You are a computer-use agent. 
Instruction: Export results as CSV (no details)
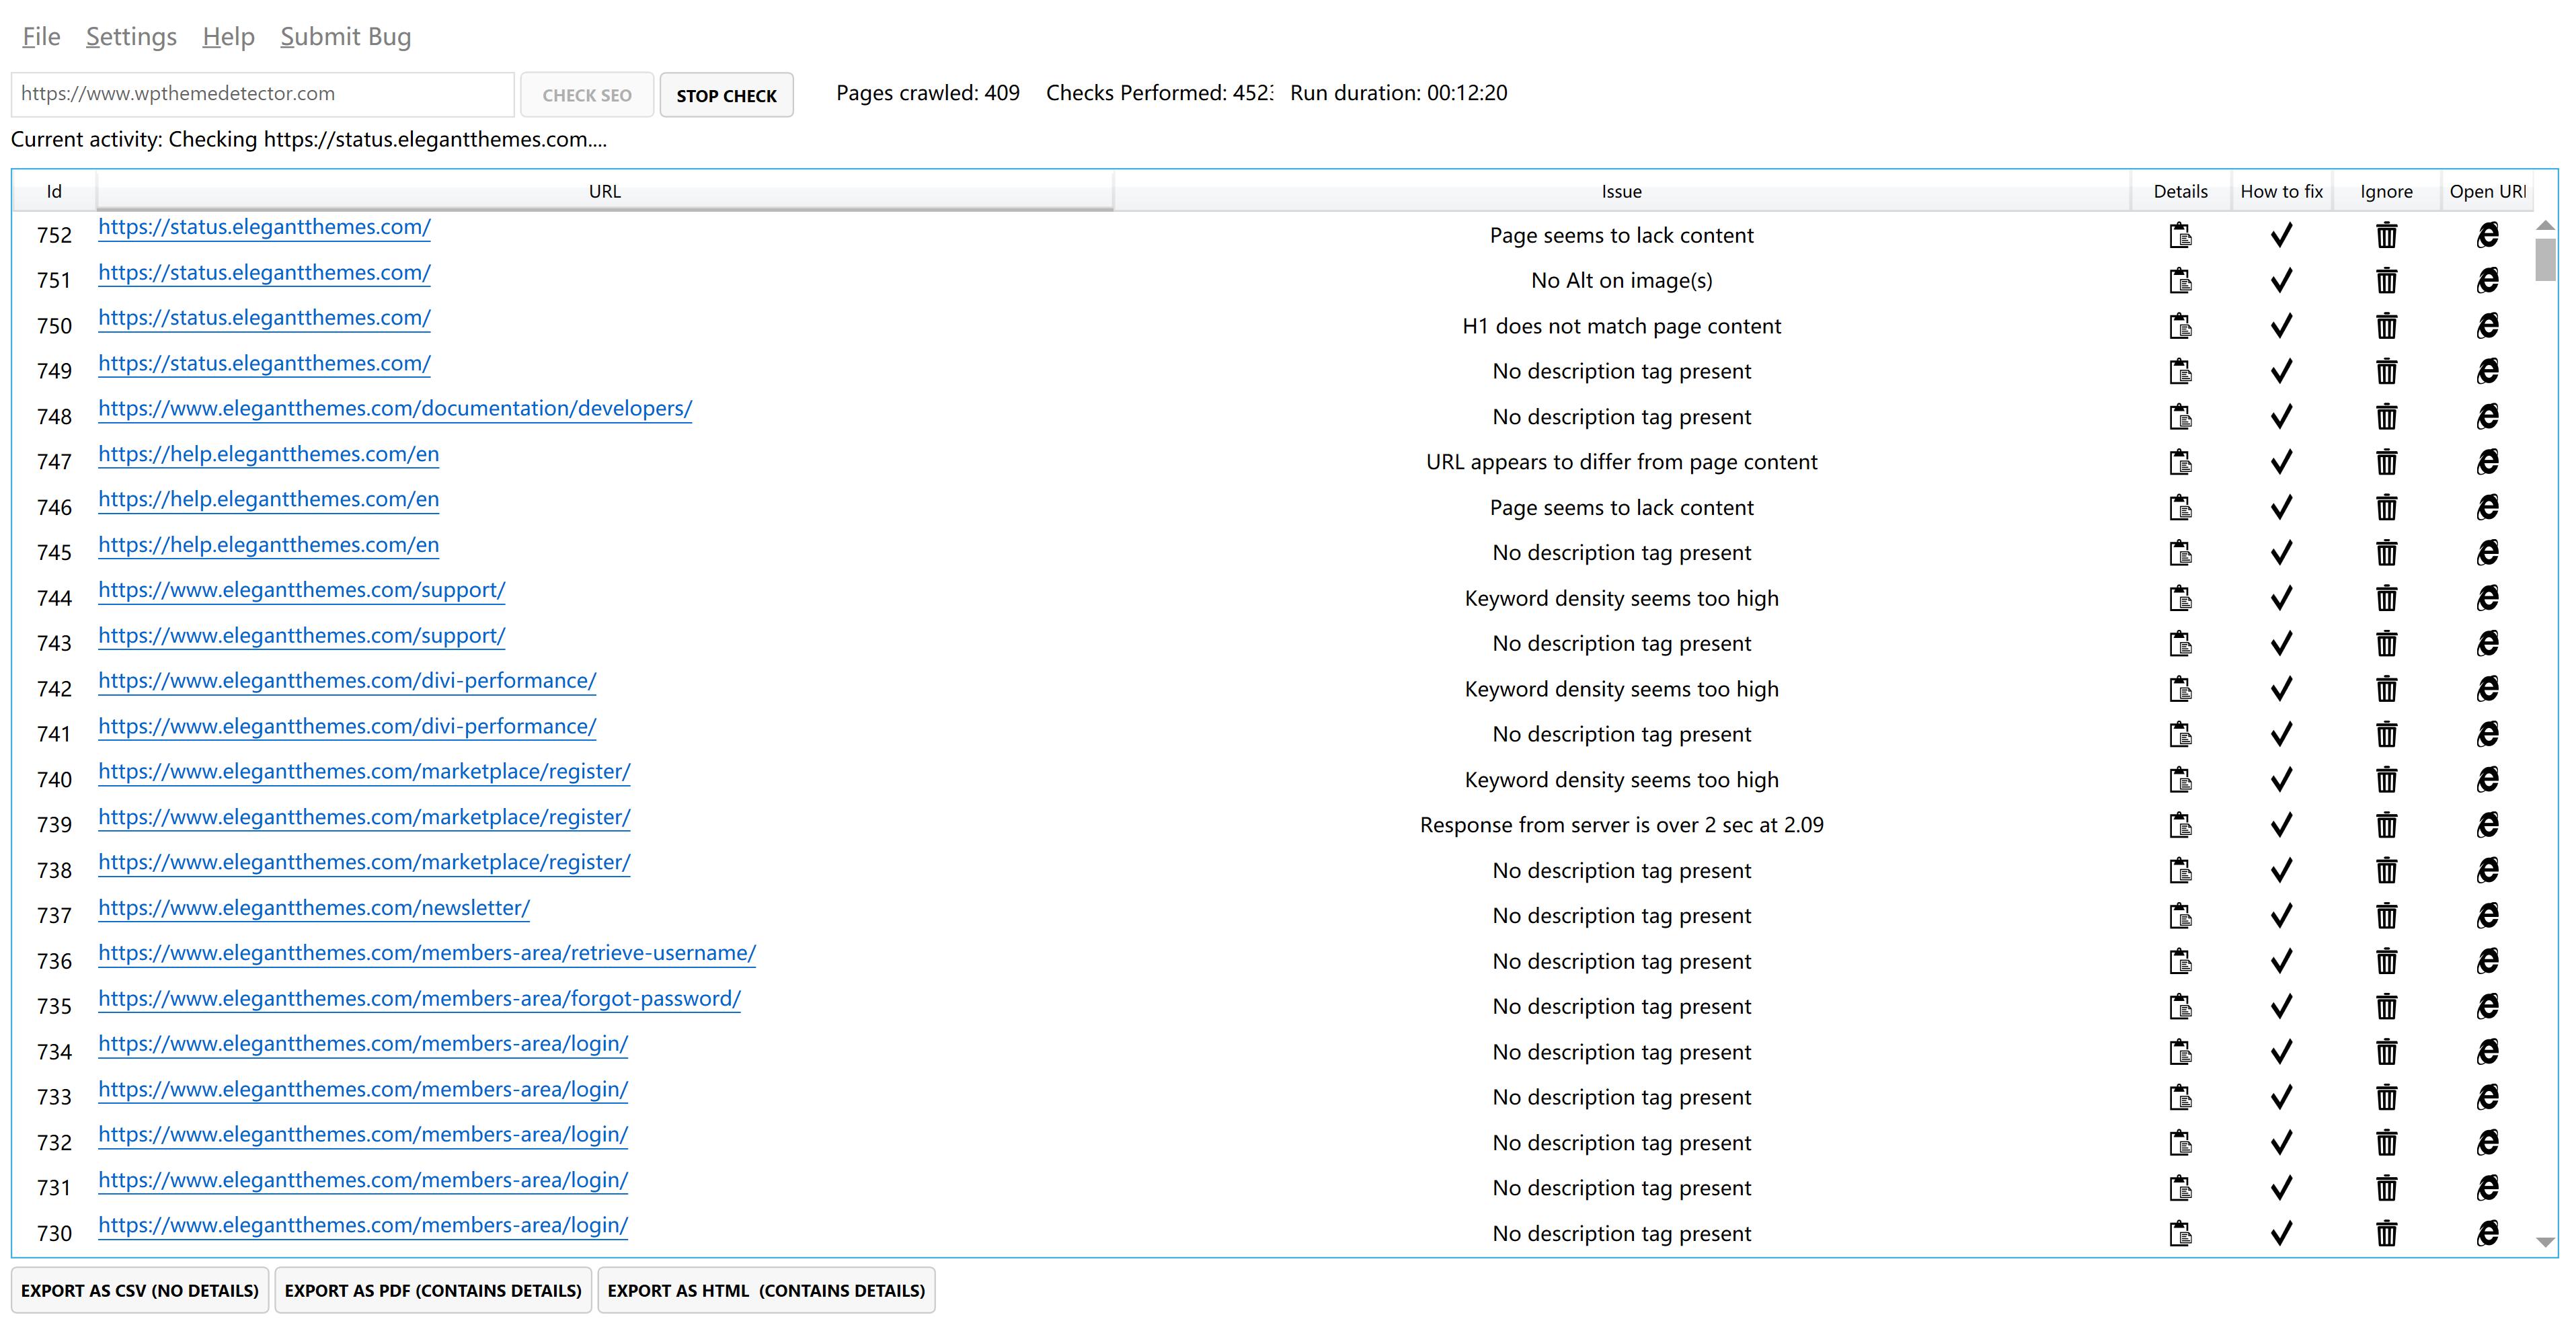pos(140,1290)
